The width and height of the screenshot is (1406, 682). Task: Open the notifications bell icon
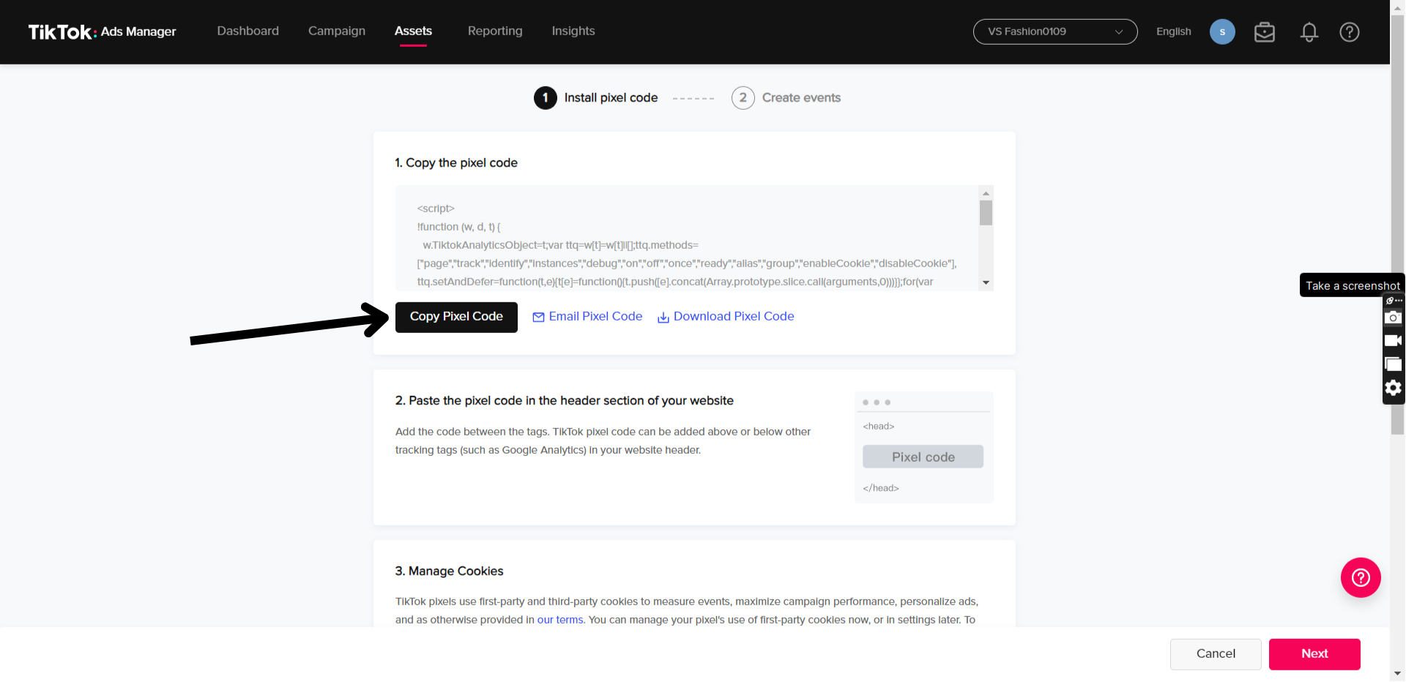tap(1309, 32)
